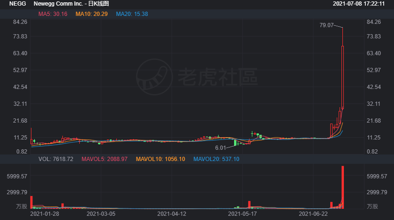Image resolution: width=394 pixels, height=220 pixels.
Task: Click the 2021-03-05 date axis label
Action: (x=101, y=214)
